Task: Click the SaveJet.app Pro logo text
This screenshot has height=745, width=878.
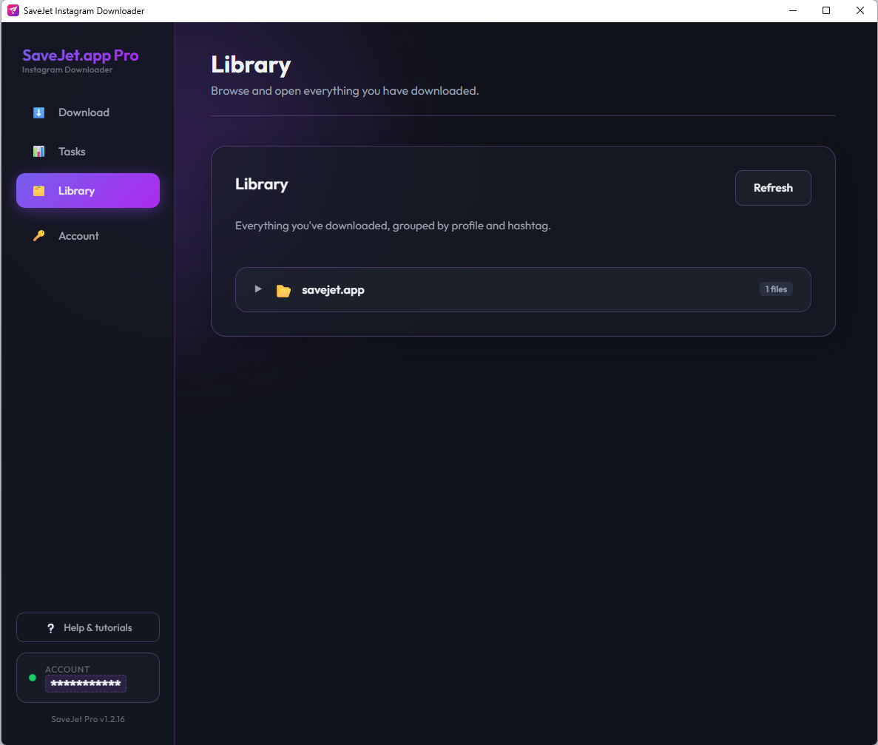Action: click(x=80, y=55)
